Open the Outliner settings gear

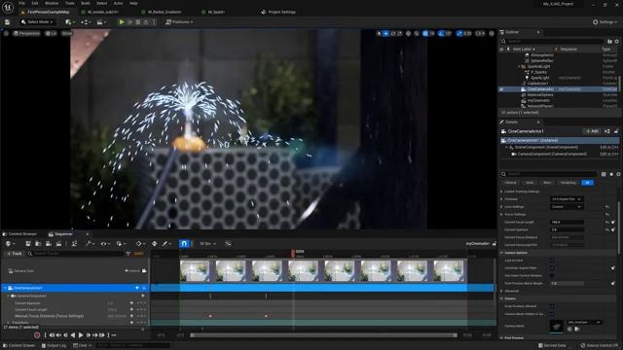click(616, 41)
